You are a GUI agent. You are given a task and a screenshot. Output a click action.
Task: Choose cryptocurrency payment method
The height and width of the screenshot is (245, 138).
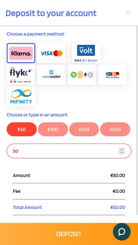(x=82, y=75)
